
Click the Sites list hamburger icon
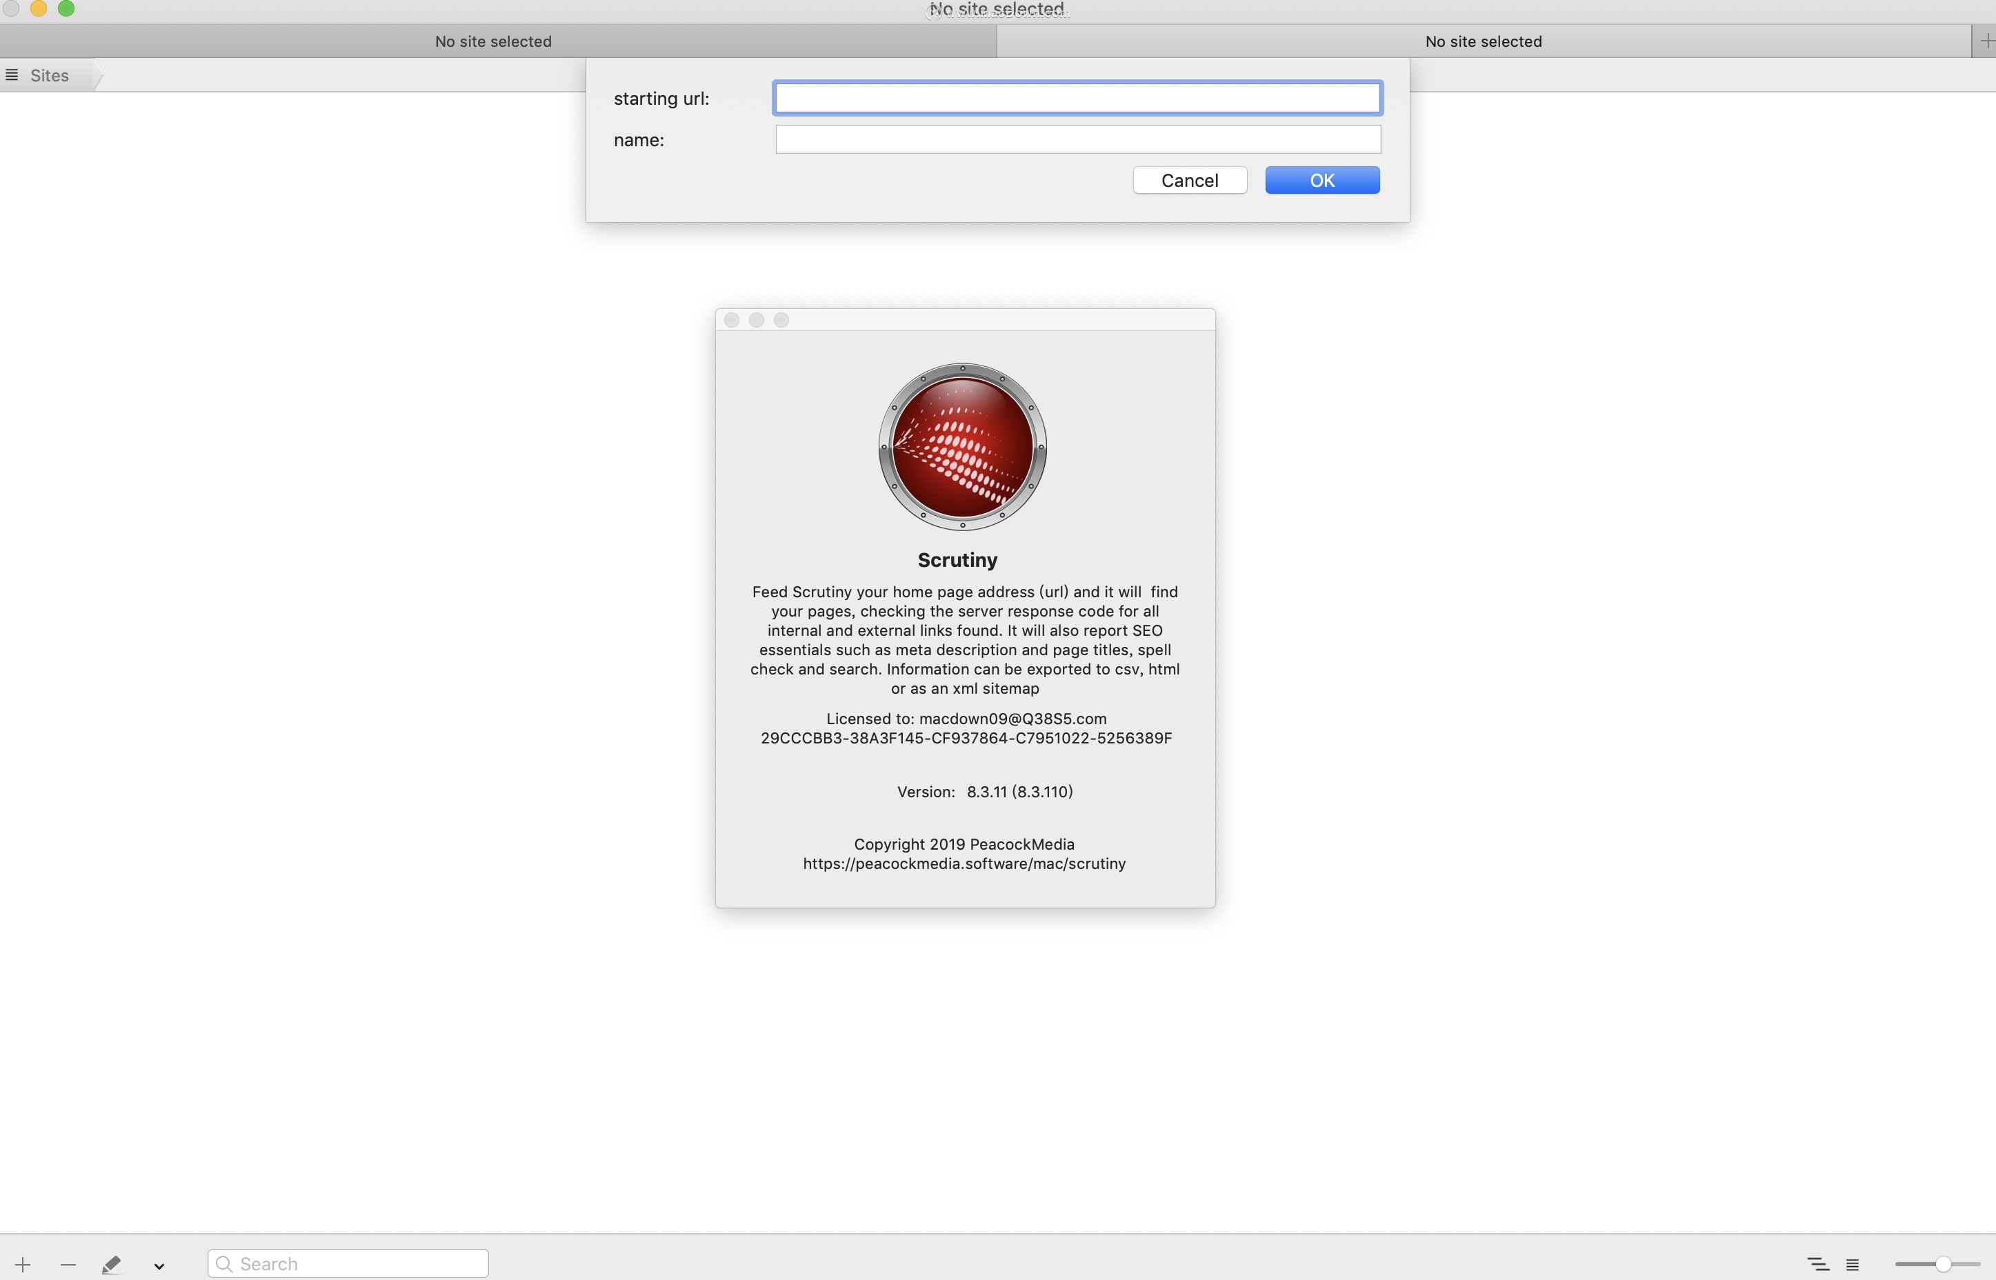pyautogui.click(x=12, y=74)
